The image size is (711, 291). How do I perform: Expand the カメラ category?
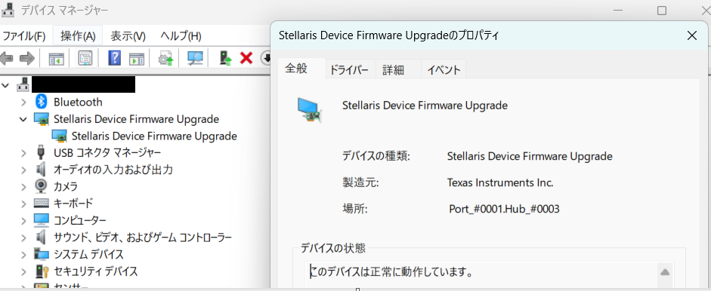[x=23, y=186]
